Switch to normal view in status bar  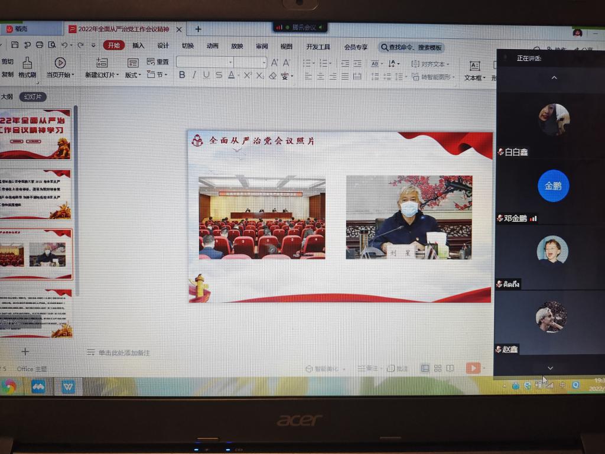pos(425,368)
